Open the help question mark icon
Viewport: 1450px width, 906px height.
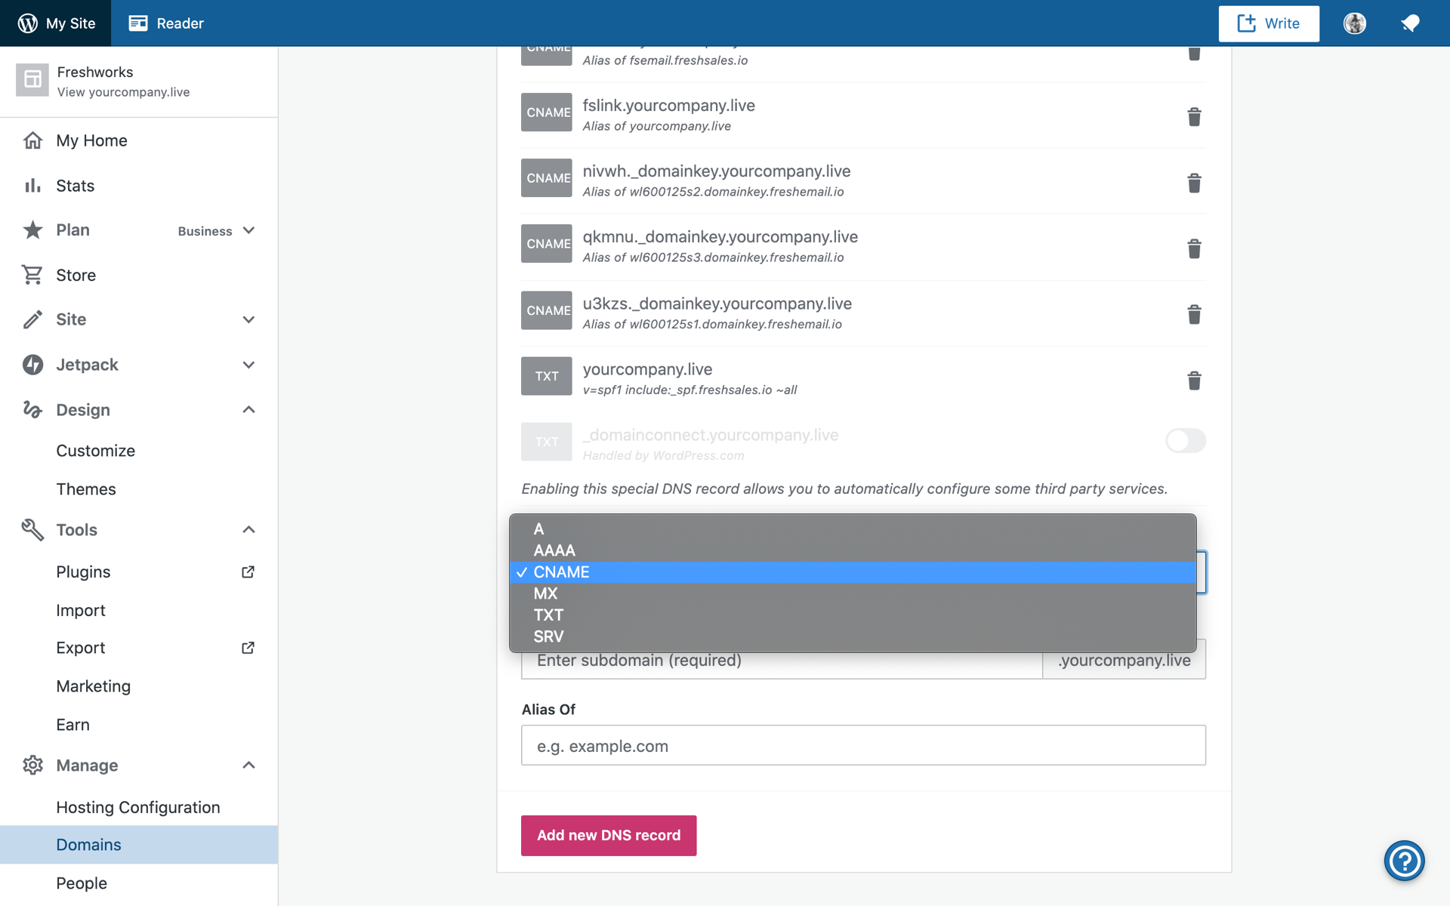(1404, 861)
